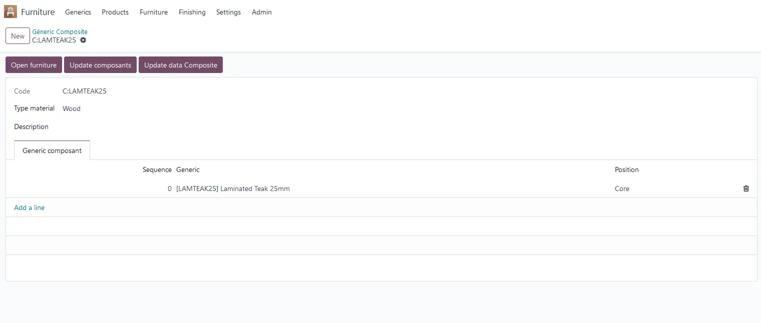This screenshot has height=323, width=761.
Task: Open the Products menu
Action: coord(115,12)
